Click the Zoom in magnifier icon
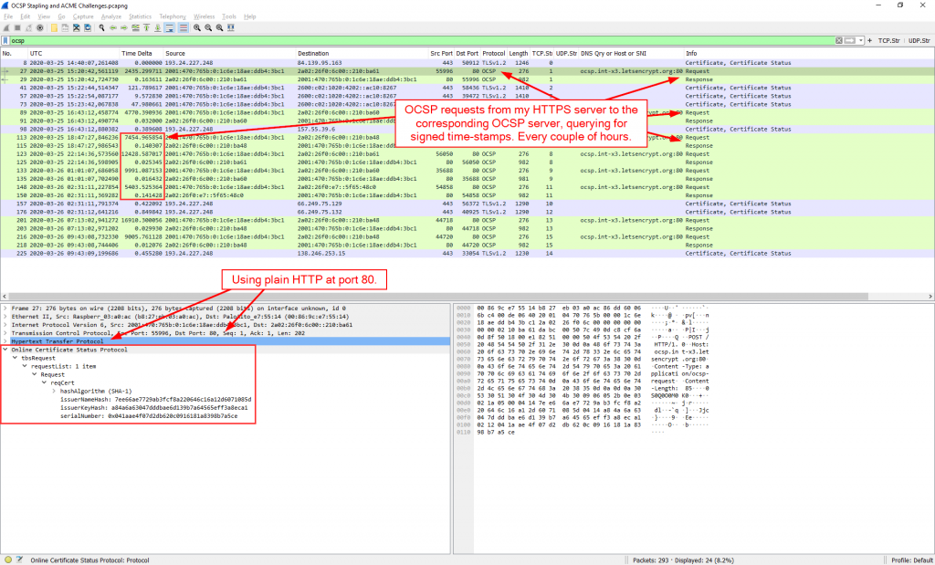This screenshot has width=935, height=565. 195,28
